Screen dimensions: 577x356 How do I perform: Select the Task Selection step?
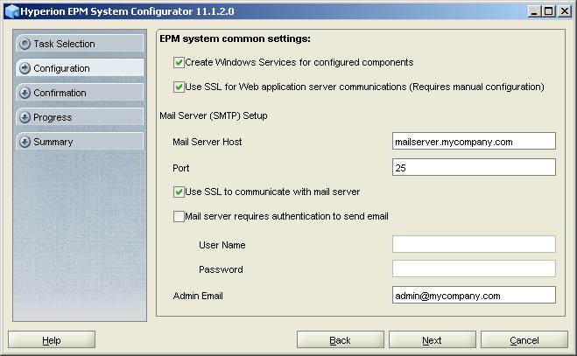(x=80, y=44)
